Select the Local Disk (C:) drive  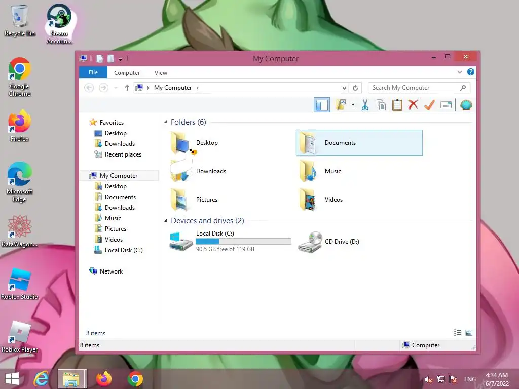[230, 242]
